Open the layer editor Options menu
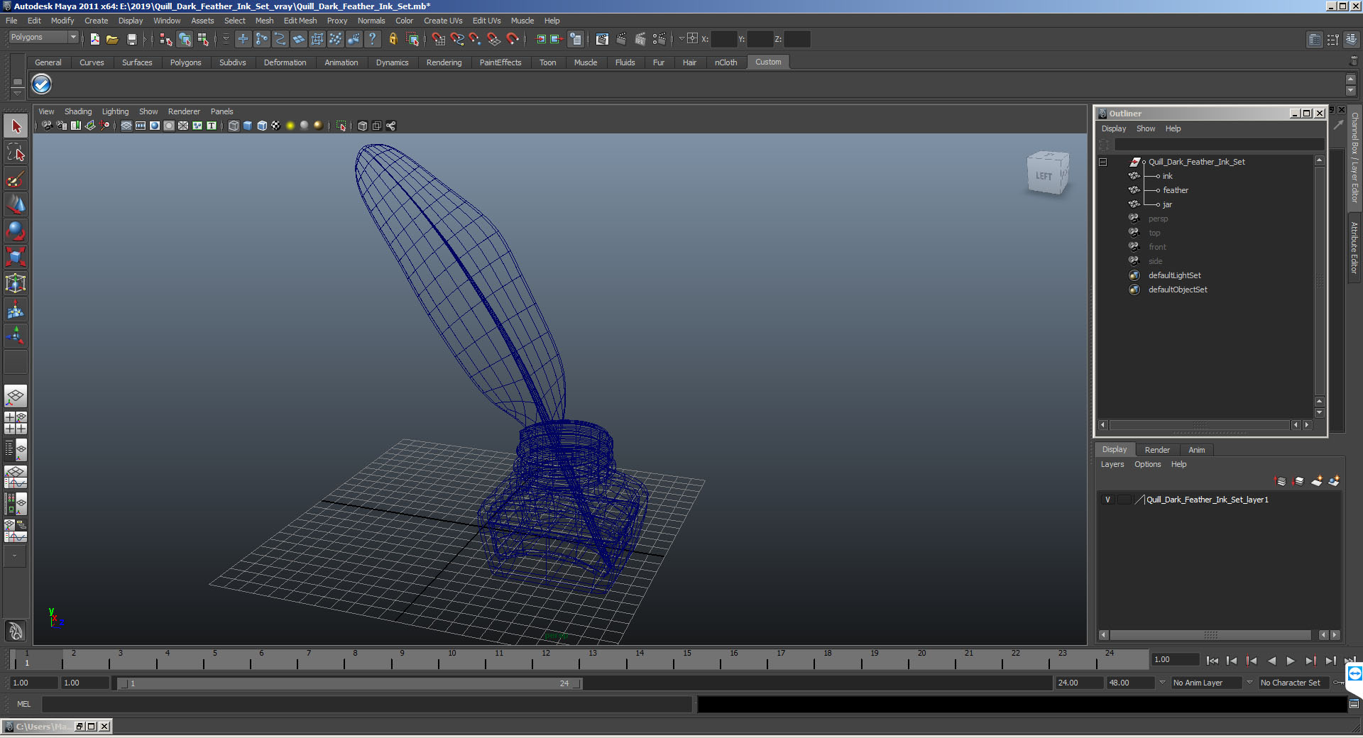This screenshot has width=1363, height=738. tap(1147, 464)
